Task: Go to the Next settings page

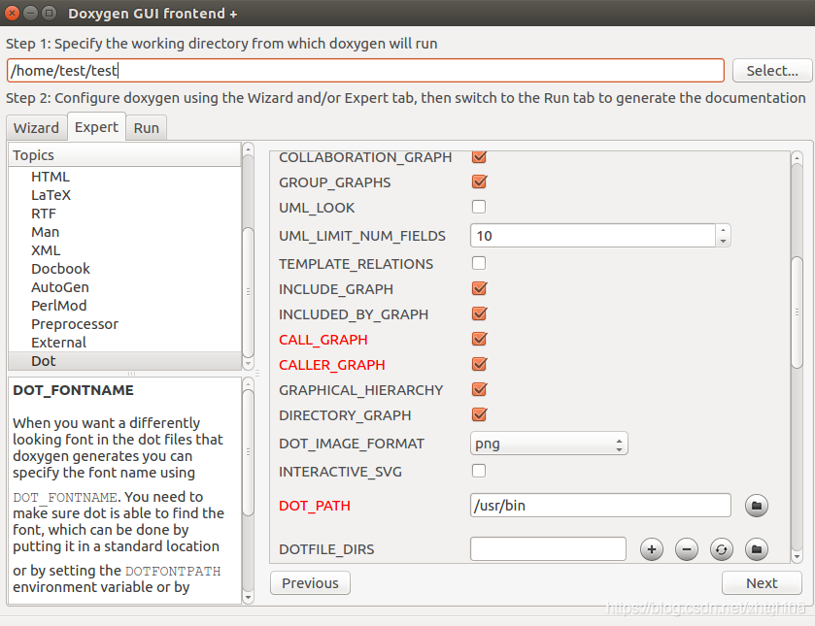Action: [x=762, y=583]
